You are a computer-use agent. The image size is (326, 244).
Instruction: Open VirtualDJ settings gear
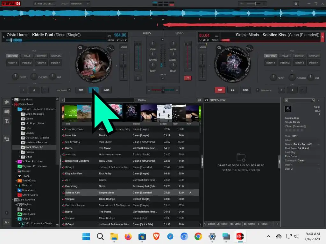(296, 3)
